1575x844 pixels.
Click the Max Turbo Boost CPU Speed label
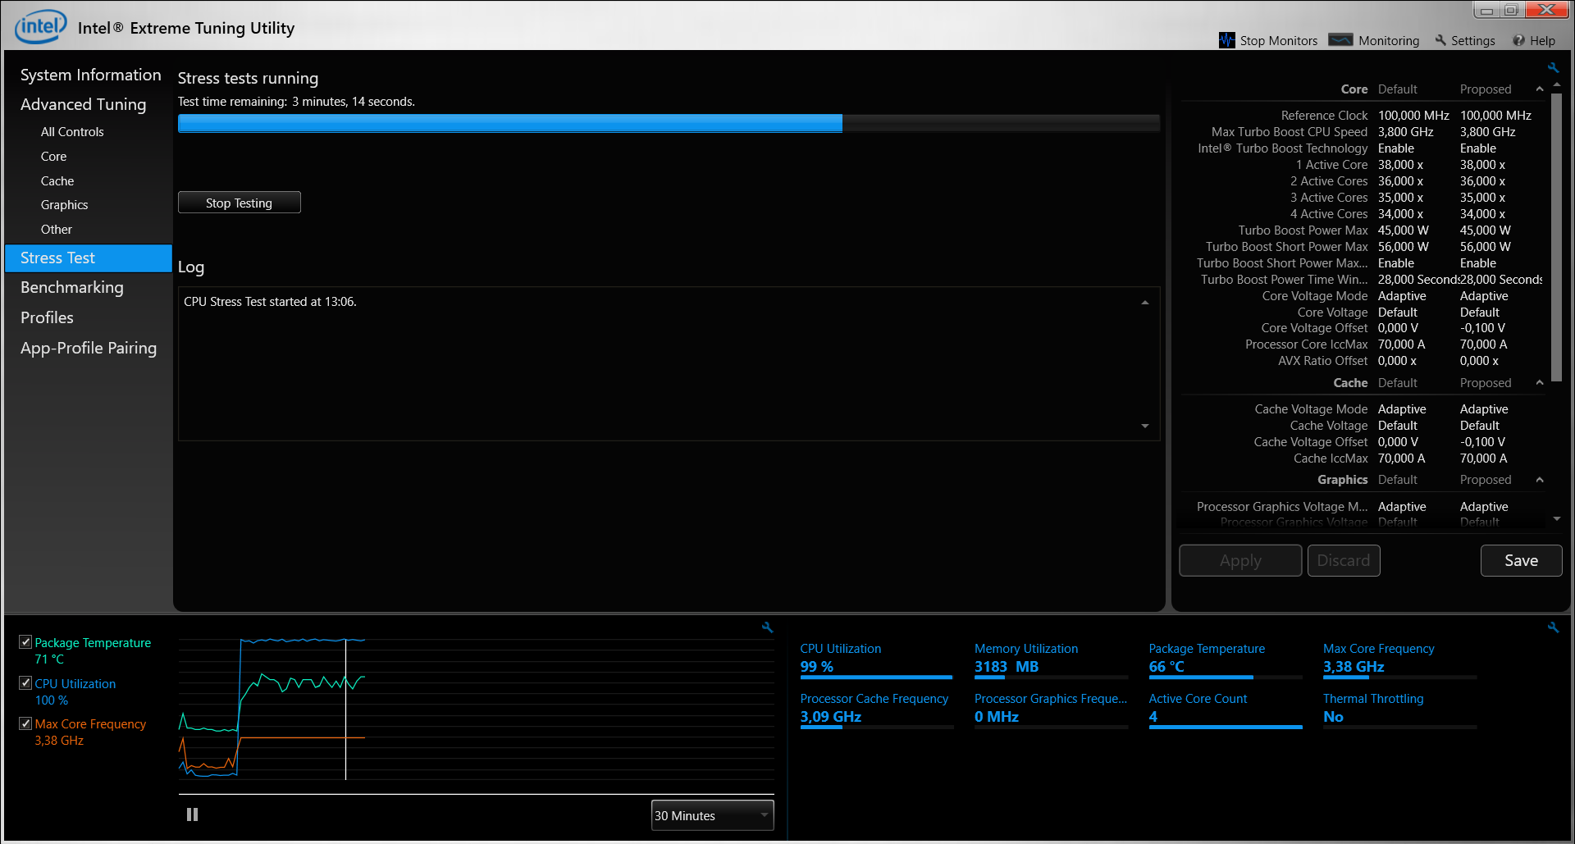(x=1289, y=132)
